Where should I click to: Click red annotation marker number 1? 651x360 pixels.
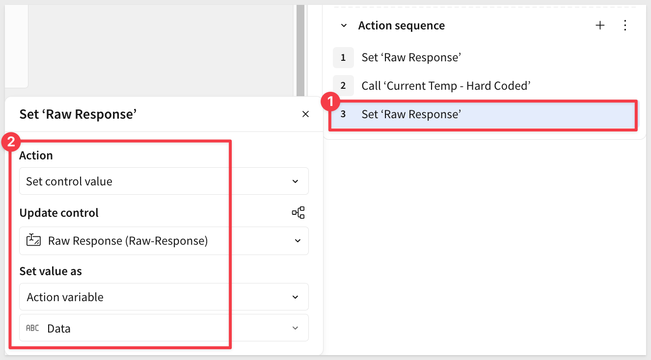coord(330,102)
